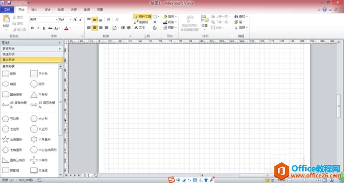The height and width of the screenshot is (183, 344).
Task: Click the Layers (层) button
Action: click(x=240, y=22)
